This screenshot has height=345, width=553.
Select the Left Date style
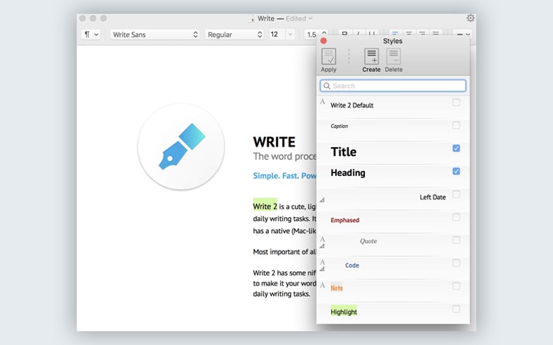point(393,199)
